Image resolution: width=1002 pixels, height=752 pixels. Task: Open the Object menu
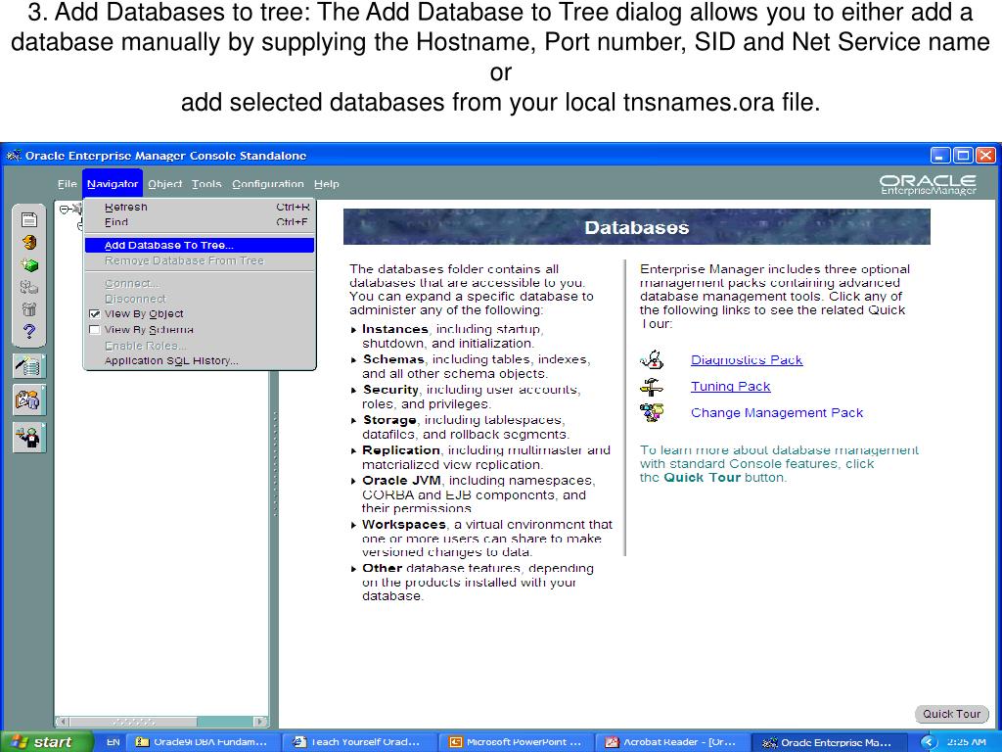(x=164, y=184)
